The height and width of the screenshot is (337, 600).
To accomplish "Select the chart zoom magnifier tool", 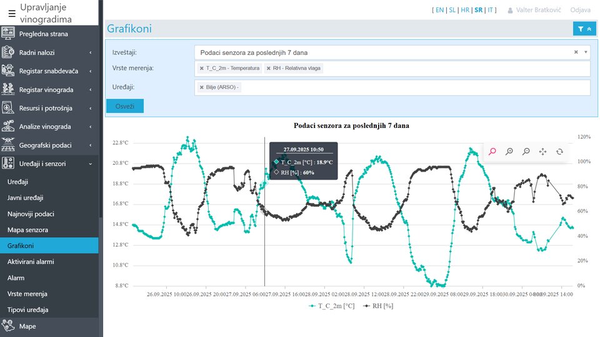I will coord(492,151).
